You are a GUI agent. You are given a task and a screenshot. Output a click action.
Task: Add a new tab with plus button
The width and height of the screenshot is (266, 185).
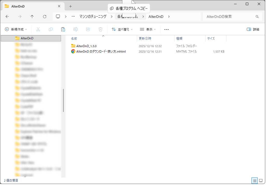coord(70,6)
